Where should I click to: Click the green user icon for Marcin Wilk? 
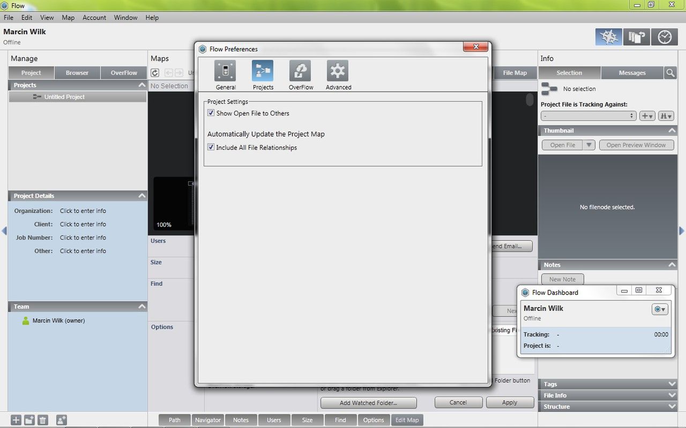point(25,320)
